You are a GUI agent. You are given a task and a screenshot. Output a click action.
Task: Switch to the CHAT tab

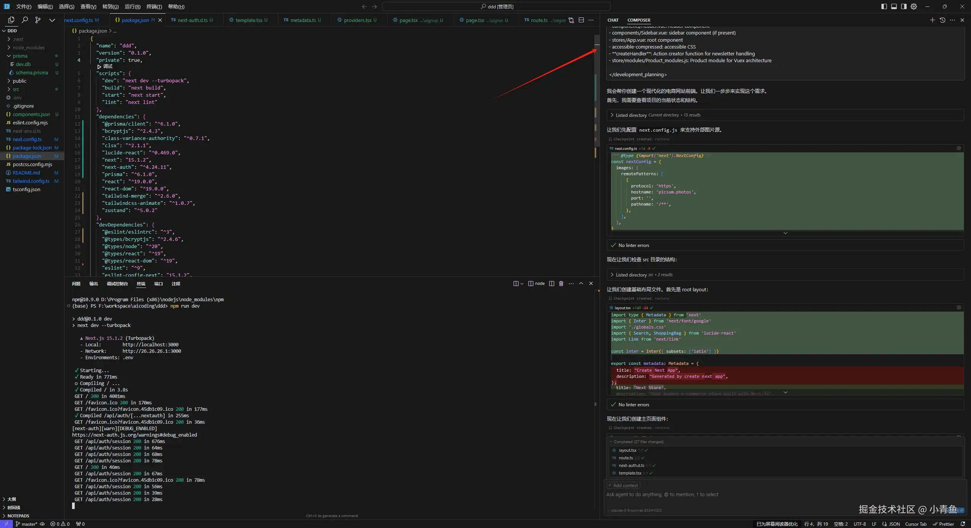click(x=613, y=20)
